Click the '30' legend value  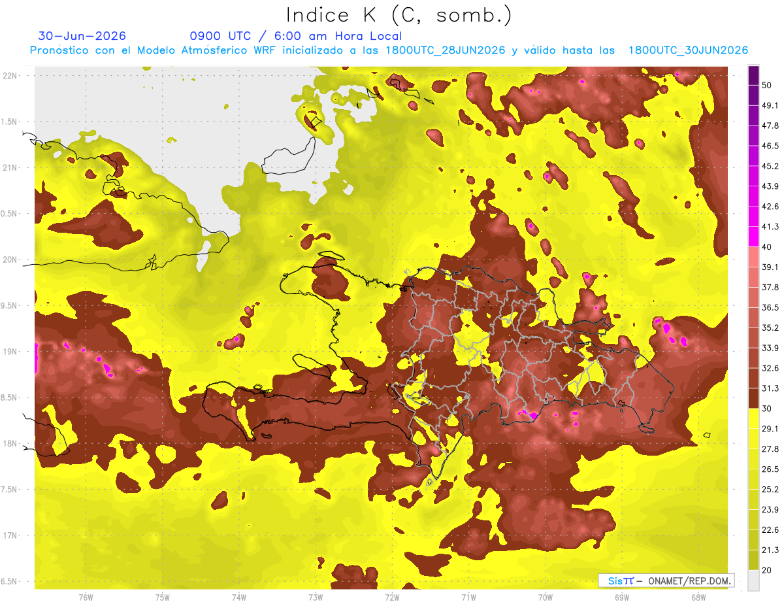pos(767,409)
